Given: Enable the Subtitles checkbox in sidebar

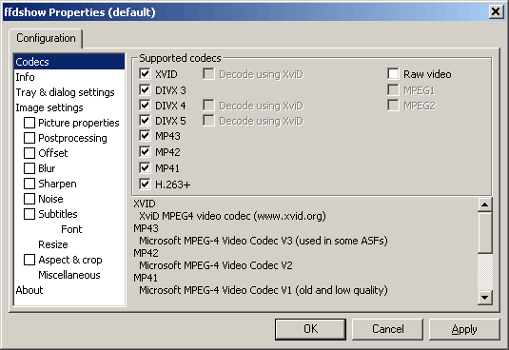Looking at the screenshot, I should pyautogui.click(x=29, y=214).
